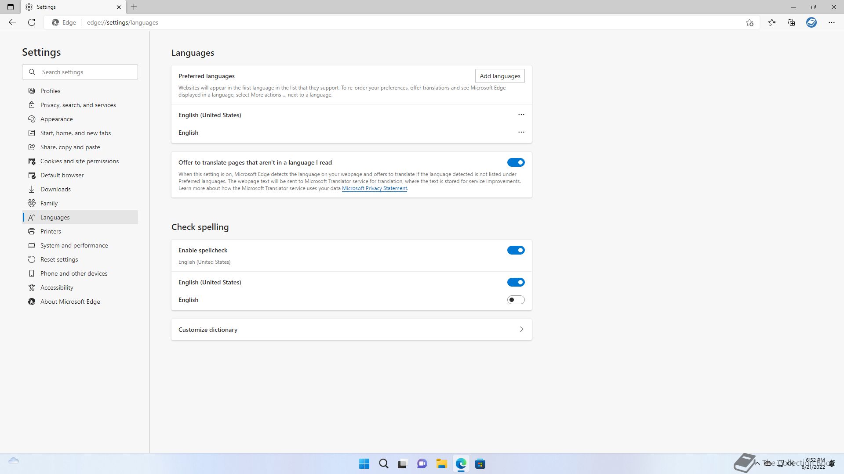Open taskbar Search

point(383,464)
